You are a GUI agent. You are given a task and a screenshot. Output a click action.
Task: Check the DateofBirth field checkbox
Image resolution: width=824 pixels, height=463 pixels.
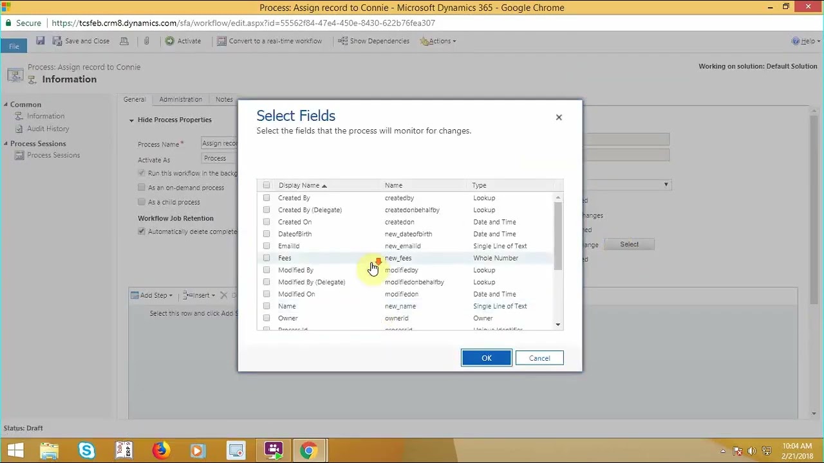click(267, 234)
